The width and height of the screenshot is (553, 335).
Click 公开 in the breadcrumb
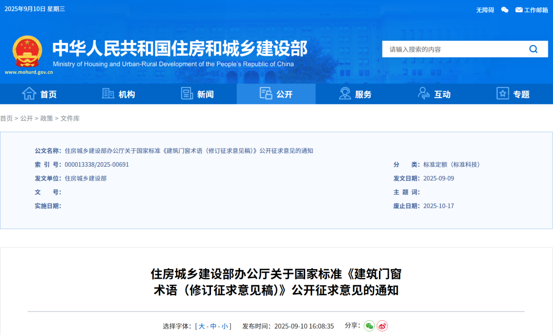pyautogui.click(x=27, y=118)
